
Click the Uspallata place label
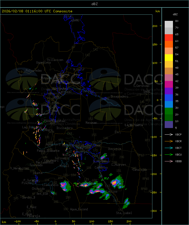[43, 63]
